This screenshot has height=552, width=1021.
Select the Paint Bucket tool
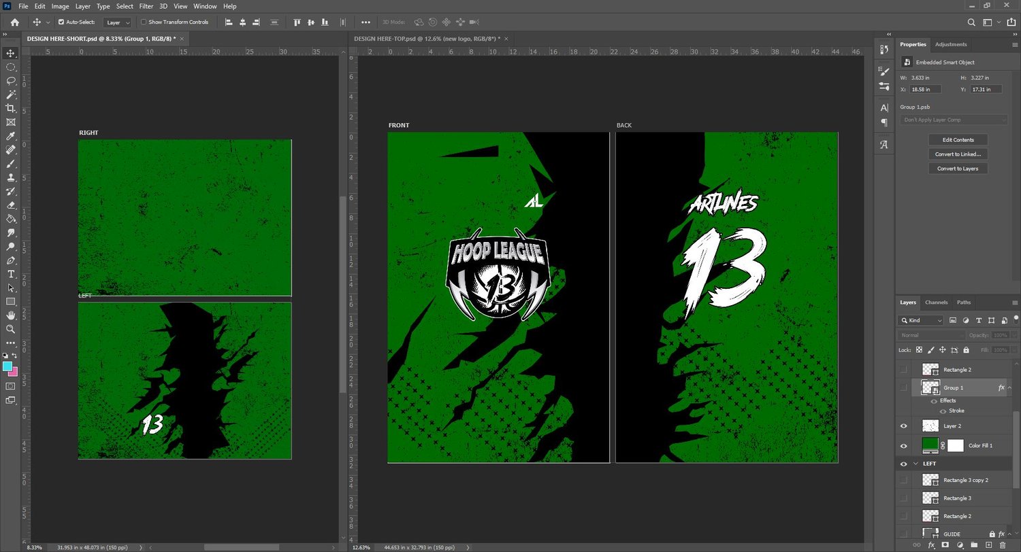11,219
